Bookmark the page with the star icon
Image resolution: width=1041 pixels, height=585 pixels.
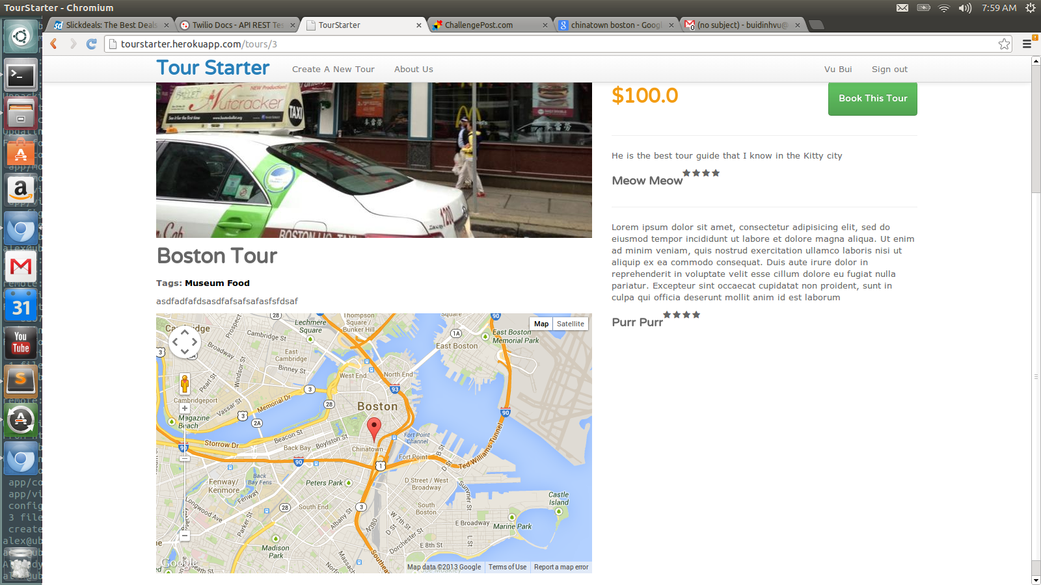coord(1005,44)
